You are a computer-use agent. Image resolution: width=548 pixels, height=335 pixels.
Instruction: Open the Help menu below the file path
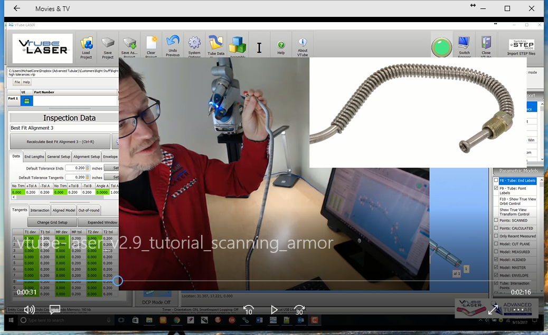[26, 82]
